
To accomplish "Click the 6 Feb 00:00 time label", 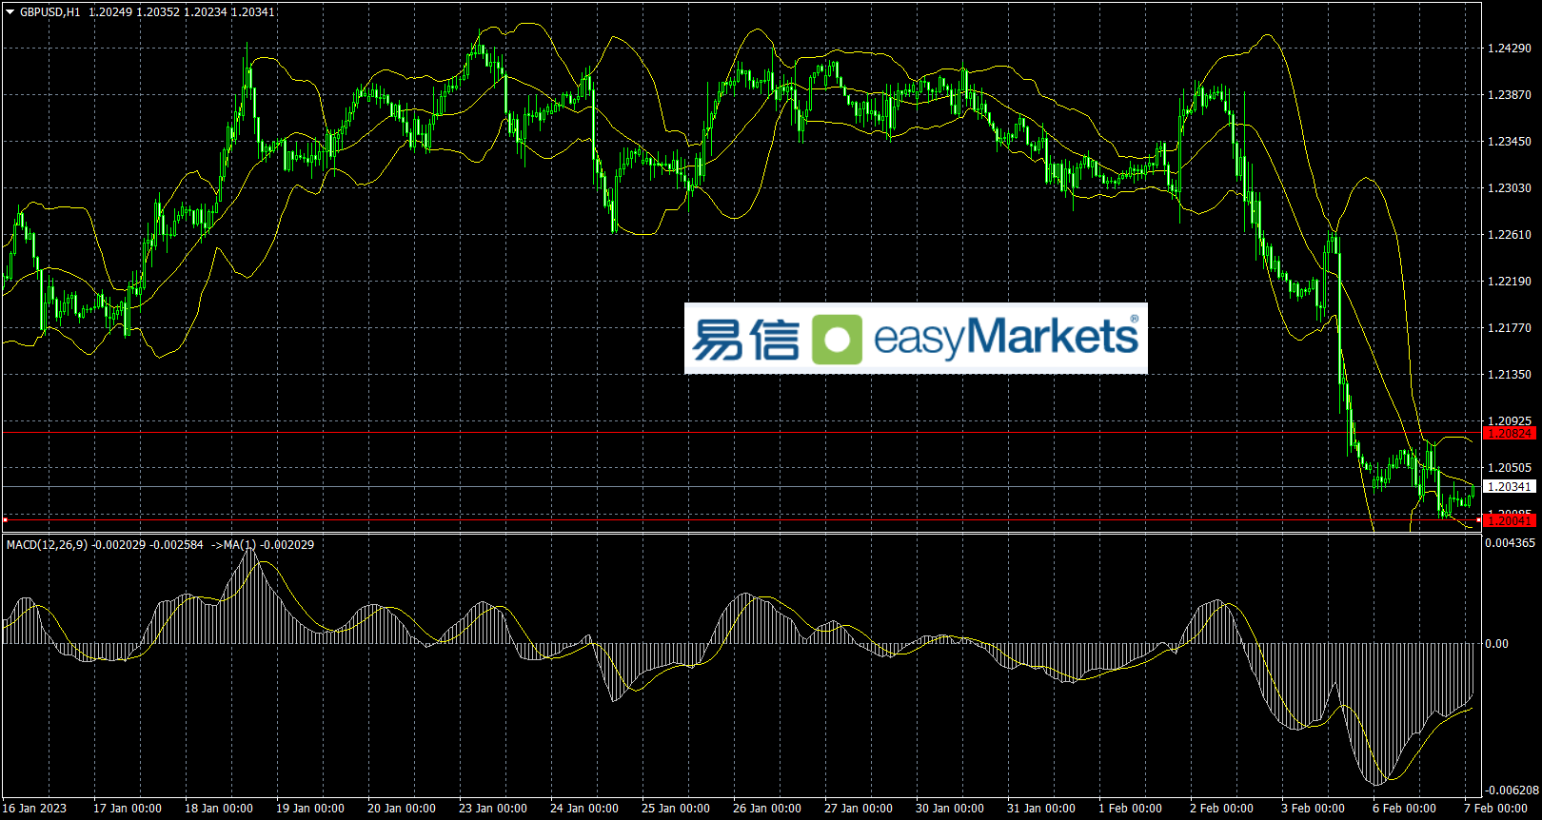I will [1405, 809].
